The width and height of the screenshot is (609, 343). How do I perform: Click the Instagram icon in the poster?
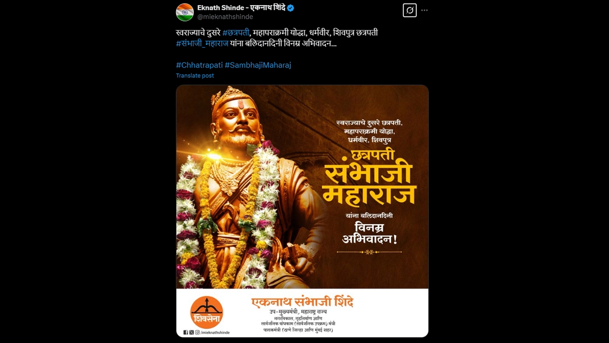[197, 332]
